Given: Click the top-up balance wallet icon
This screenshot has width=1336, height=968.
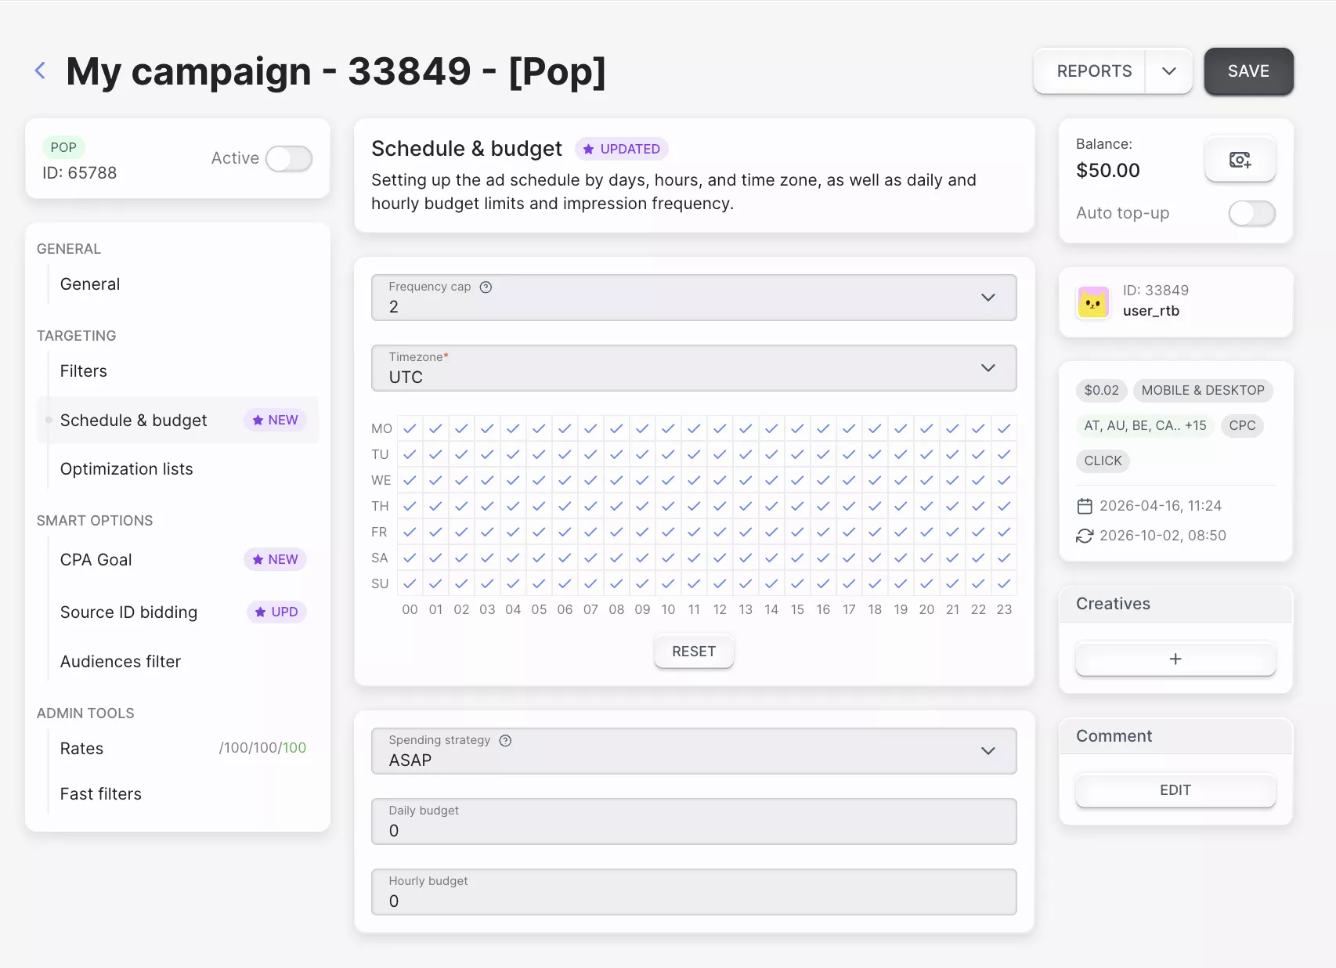Looking at the screenshot, I should [1240, 160].
